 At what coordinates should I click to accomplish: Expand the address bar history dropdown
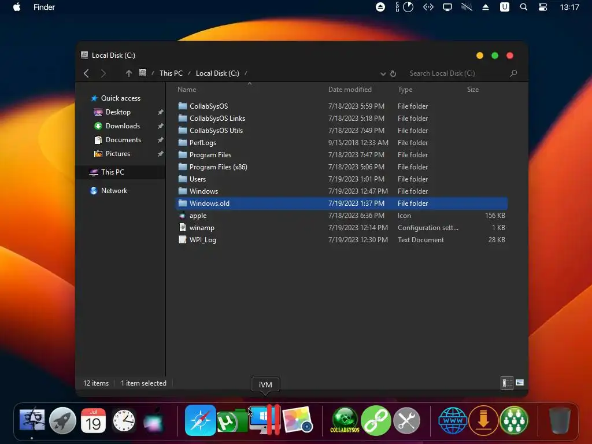point(383,73)
